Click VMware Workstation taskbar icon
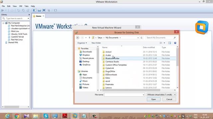Viewport: 213px width, 119px height. click(x=75, y=116)
